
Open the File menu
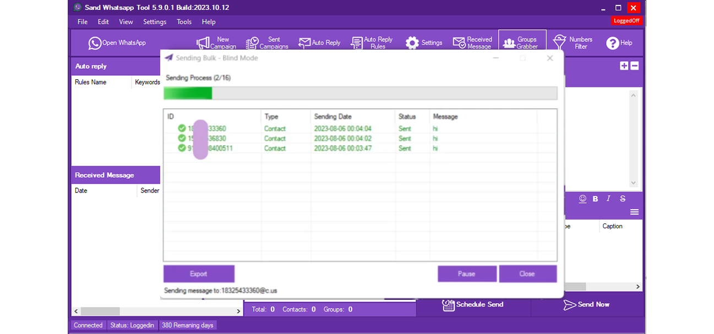[x=83, y=22]
